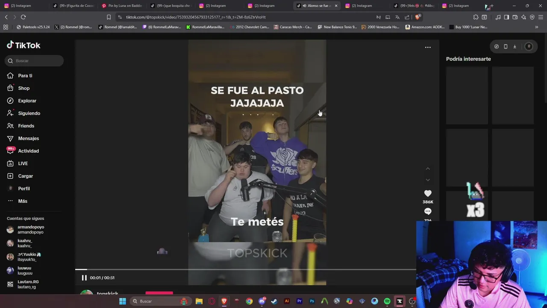Reload the page
The width and height of the screenshot is (547, 308).
[23, 17]
